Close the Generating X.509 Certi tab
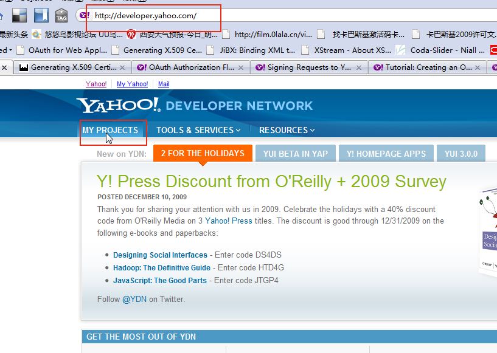The width and height of the screenshot is (497, 353). click(x=122, y=67)
